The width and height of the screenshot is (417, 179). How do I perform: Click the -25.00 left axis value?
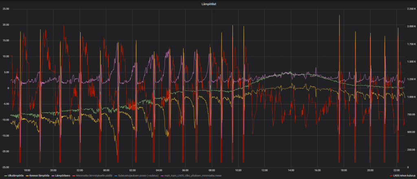pos(5,167)
